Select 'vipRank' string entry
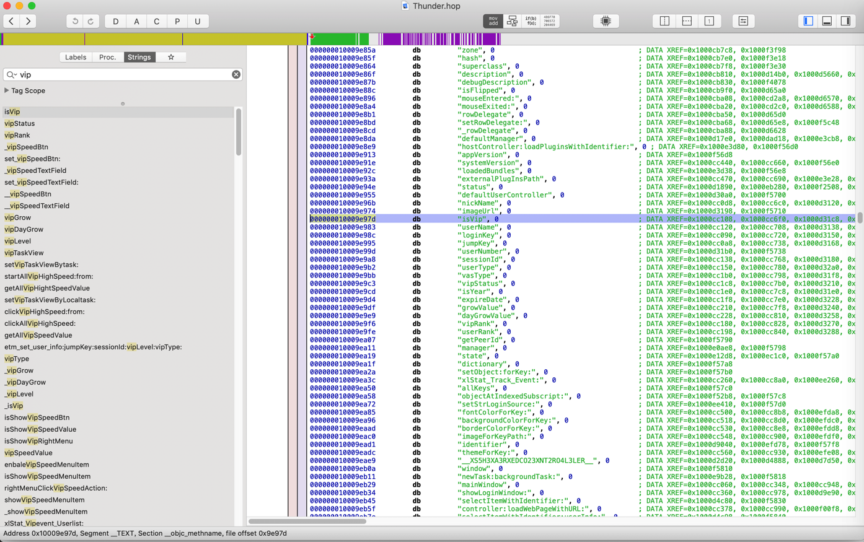Viewport: 864px width, 542px height. (118, 135)
